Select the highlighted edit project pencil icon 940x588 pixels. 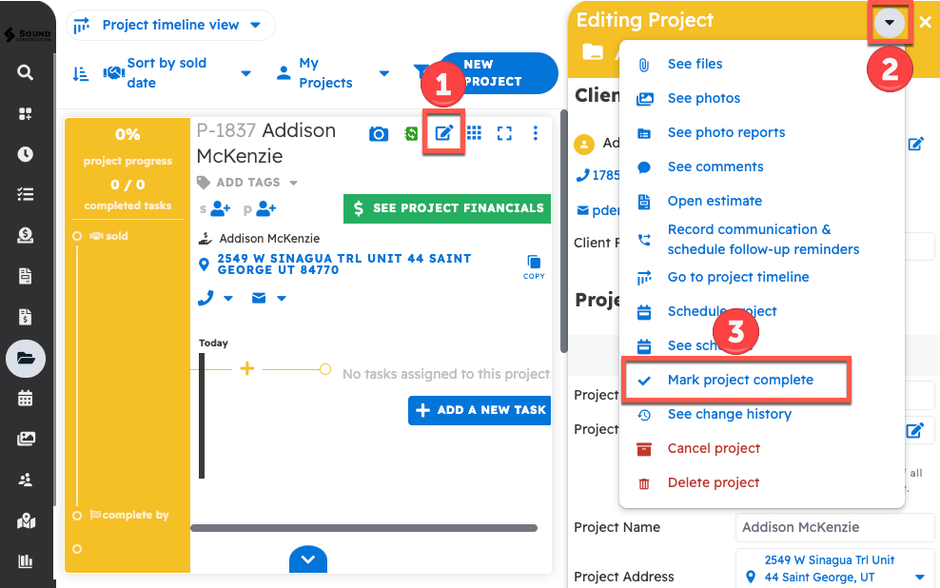click(x=443, y=133)
